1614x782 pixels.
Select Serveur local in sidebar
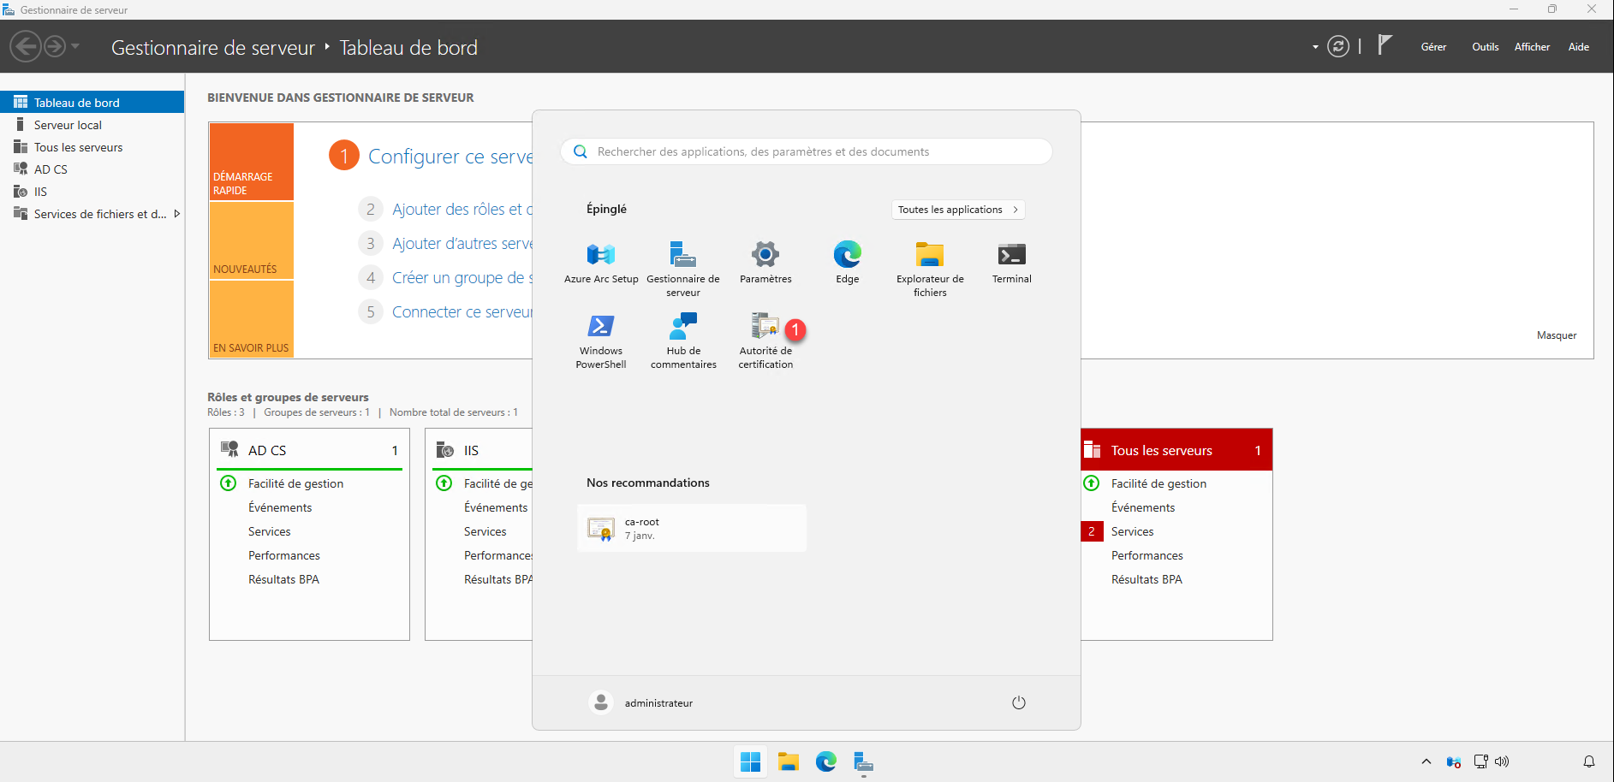[x=68, y=125]
